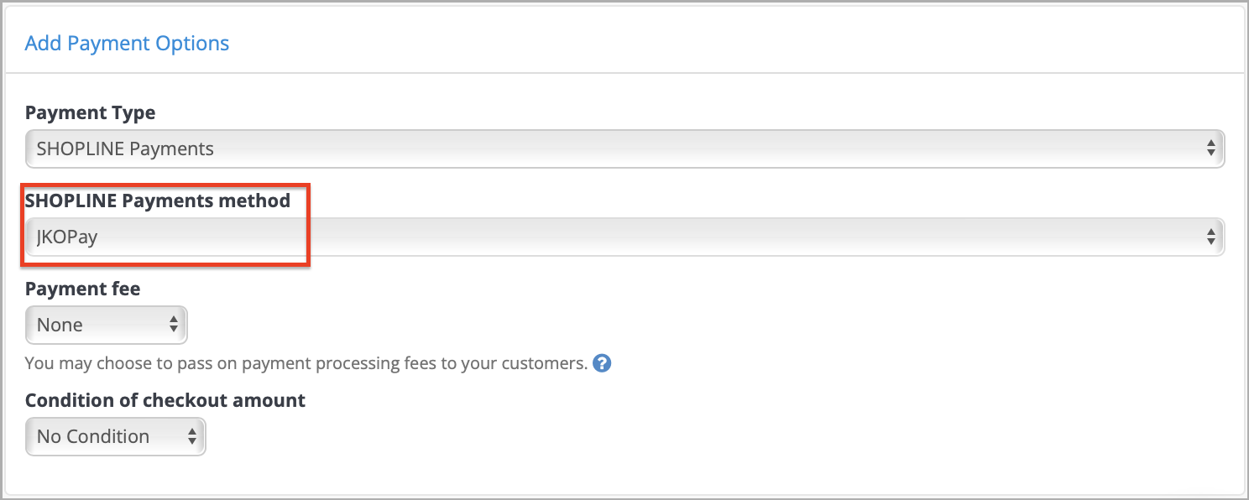Image resolution: width=1249 pixels, height=500 pixels.
Task: Open the Payment Type dropdown showing SHOPLINE Payments
Action: click(x=625, y=148)
